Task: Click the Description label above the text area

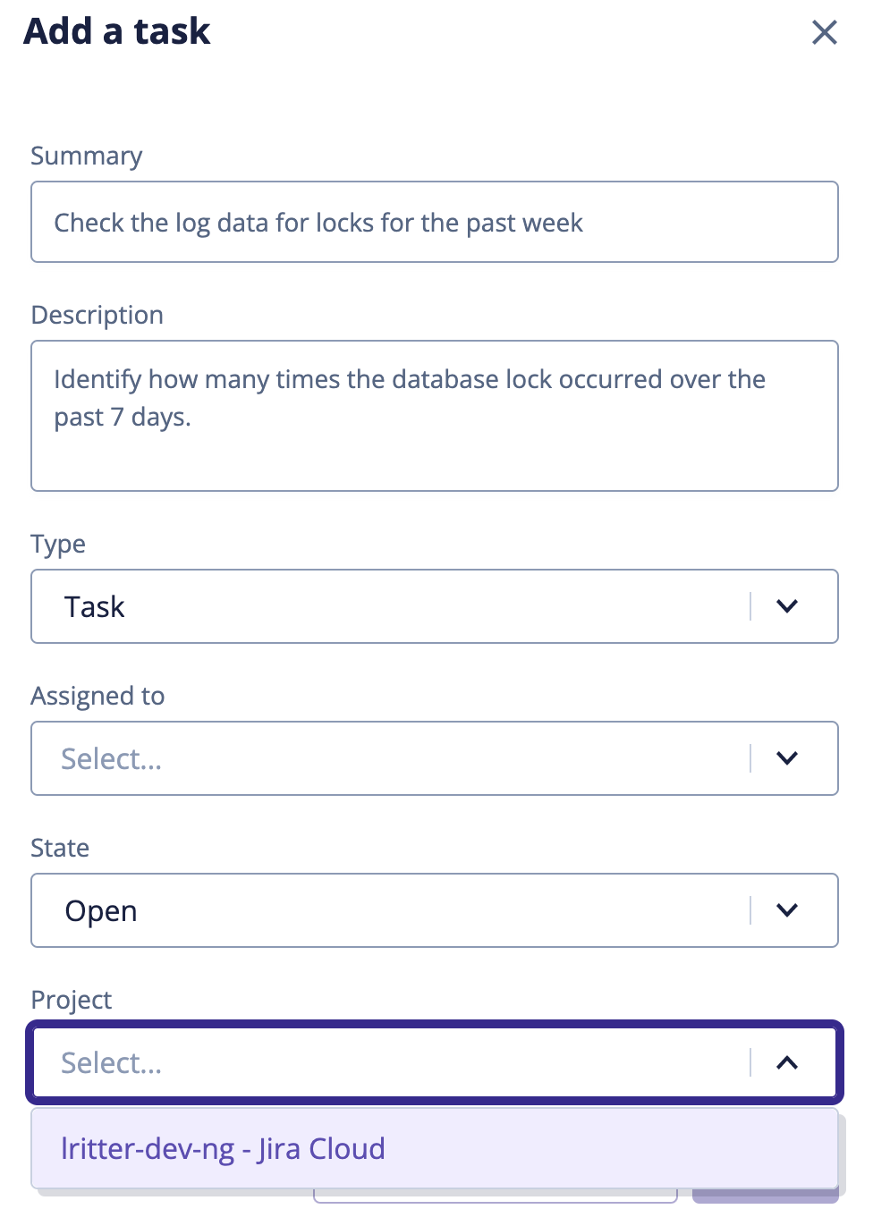Action: click(97, 315)
